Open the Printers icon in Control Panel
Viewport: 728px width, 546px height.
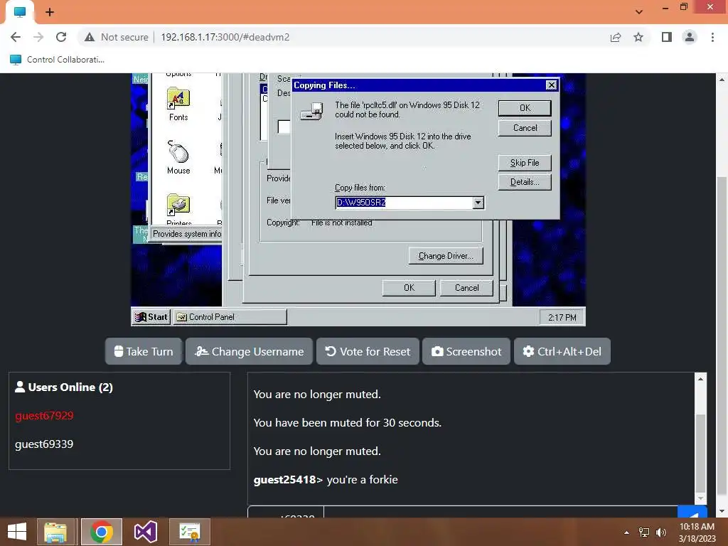coord(178,210)
